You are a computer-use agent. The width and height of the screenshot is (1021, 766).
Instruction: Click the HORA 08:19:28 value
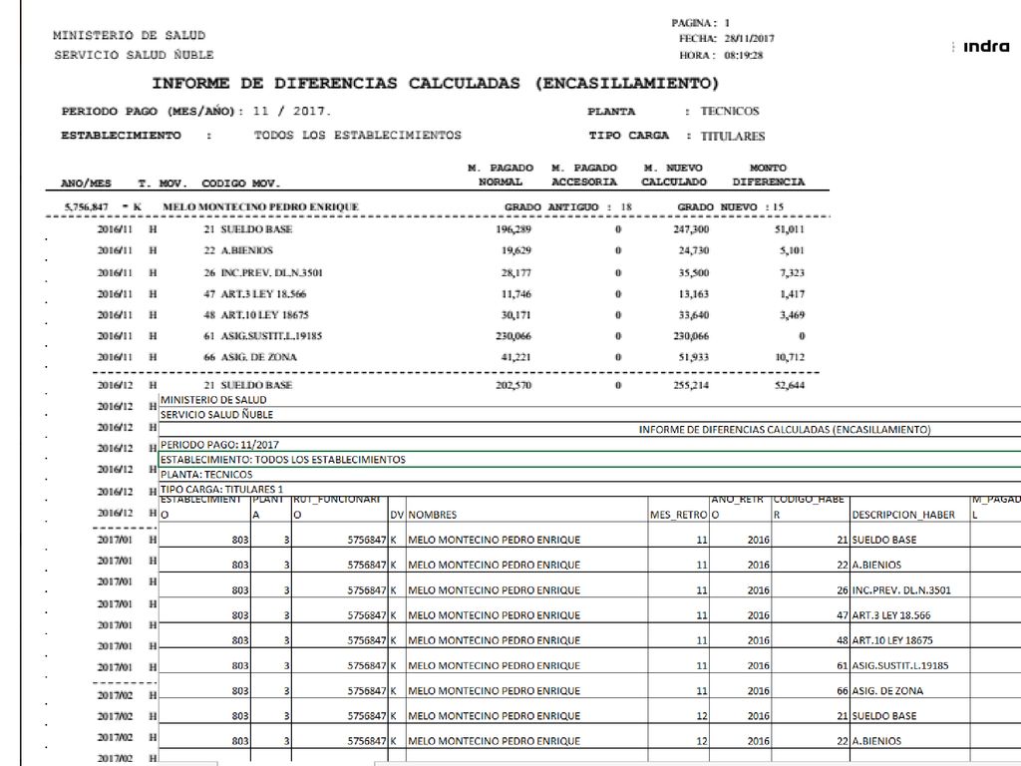744,56
